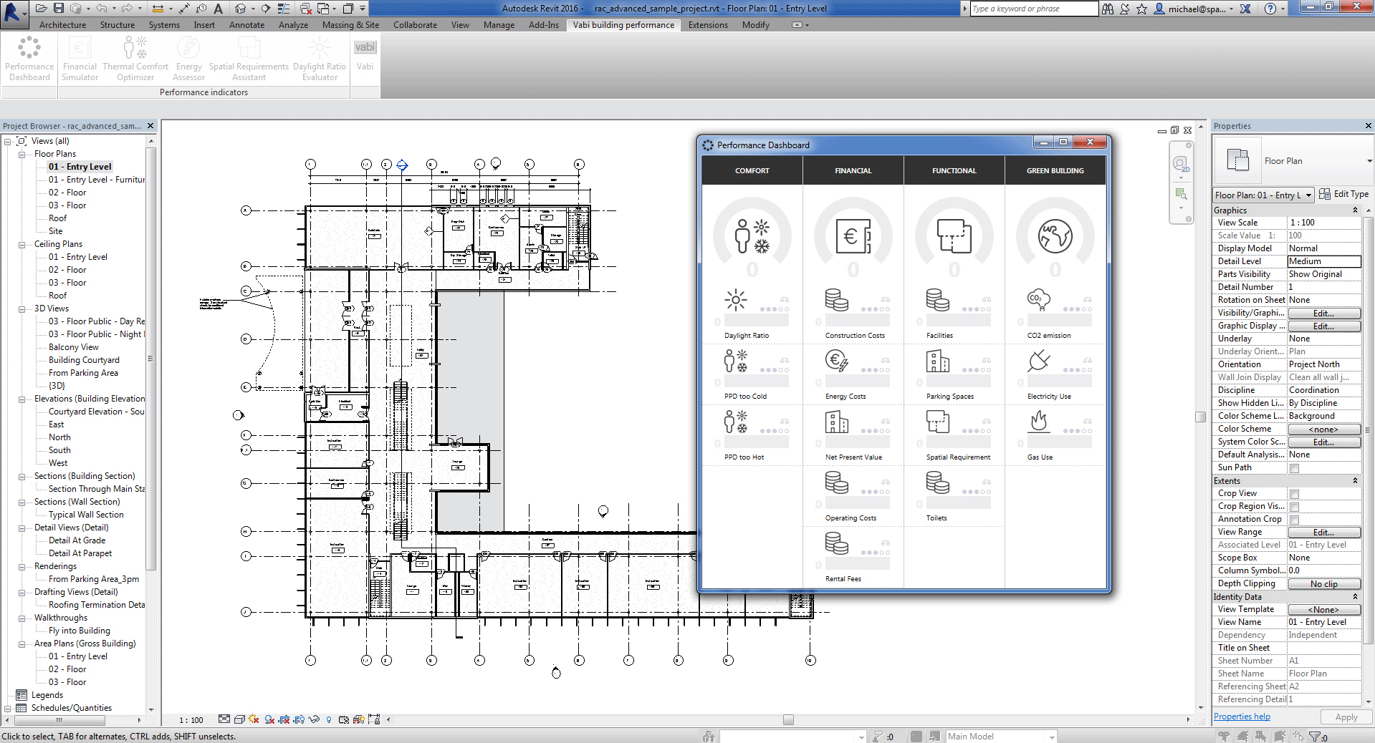Save the project via the floppy icon

(x=59, y=9)
